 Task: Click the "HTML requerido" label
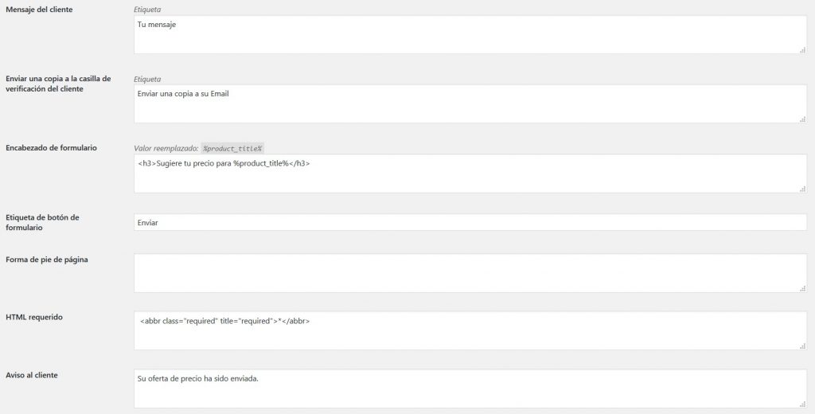click(x=34, y=317)
